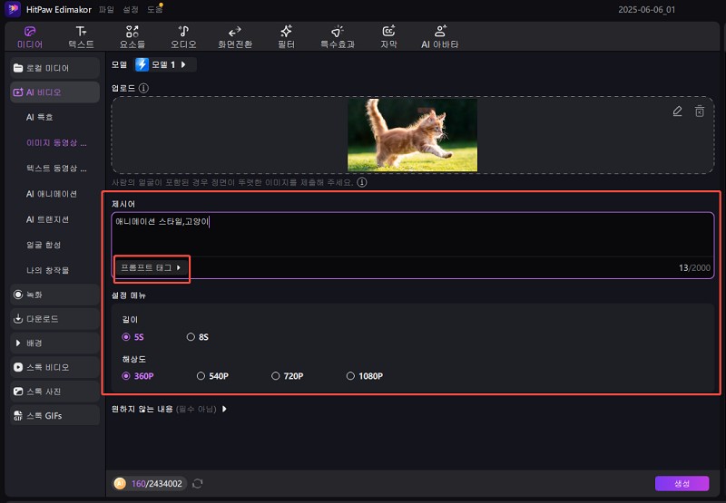
Task: Open the 스톡 GIFs section
Action: point(54,416)
